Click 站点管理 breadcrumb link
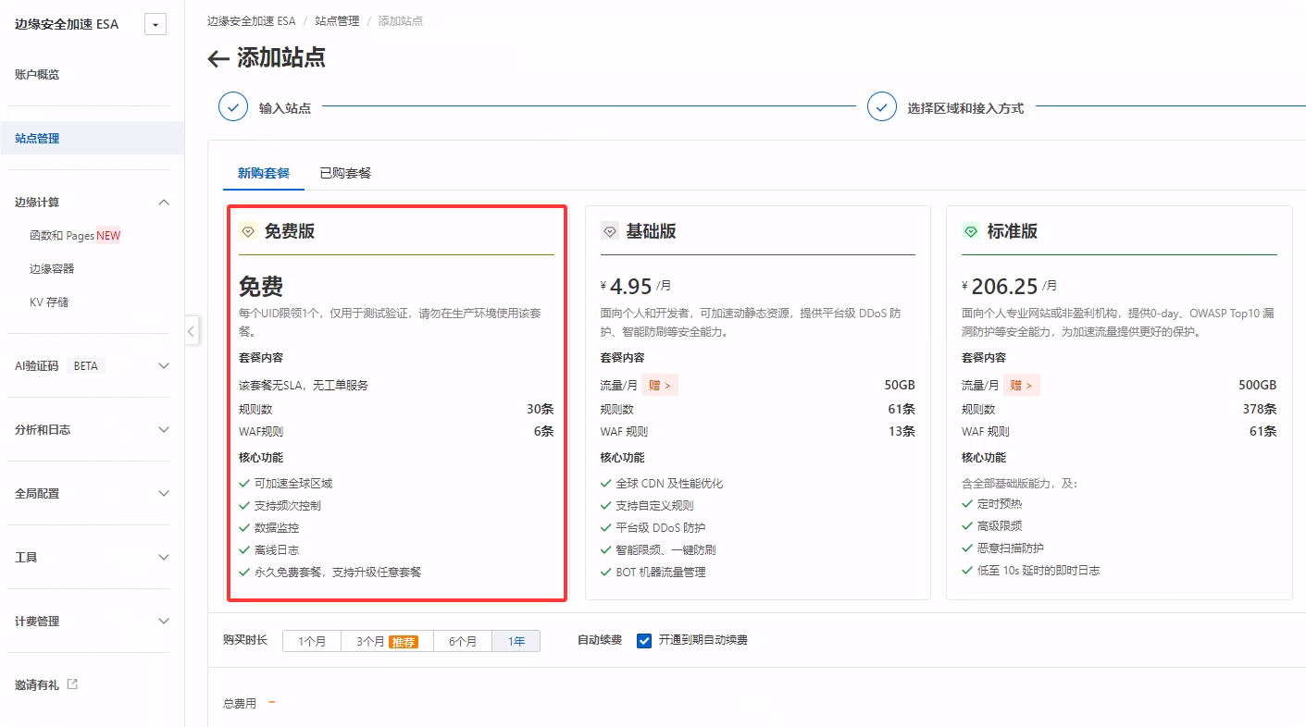 click(x=337, y=20)
